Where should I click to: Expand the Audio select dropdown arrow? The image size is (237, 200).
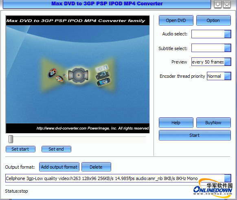click(x=228, y=34)
